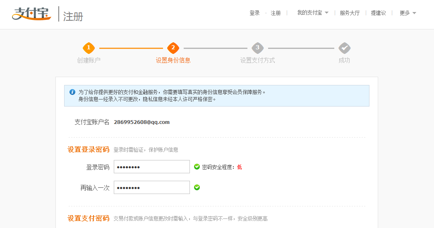This screenshot has width=434, height=228.
Task: Expand the 更多 dropdown menu
Action: tap(408, 13)
